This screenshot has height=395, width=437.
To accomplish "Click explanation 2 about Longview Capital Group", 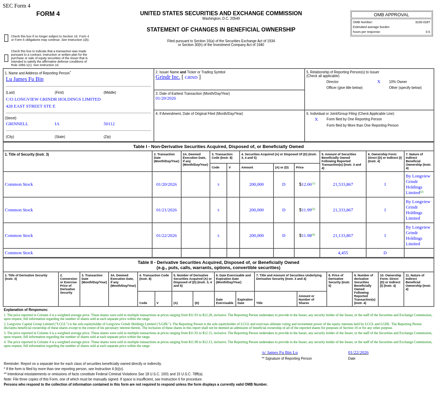I will tap(213, 326).
